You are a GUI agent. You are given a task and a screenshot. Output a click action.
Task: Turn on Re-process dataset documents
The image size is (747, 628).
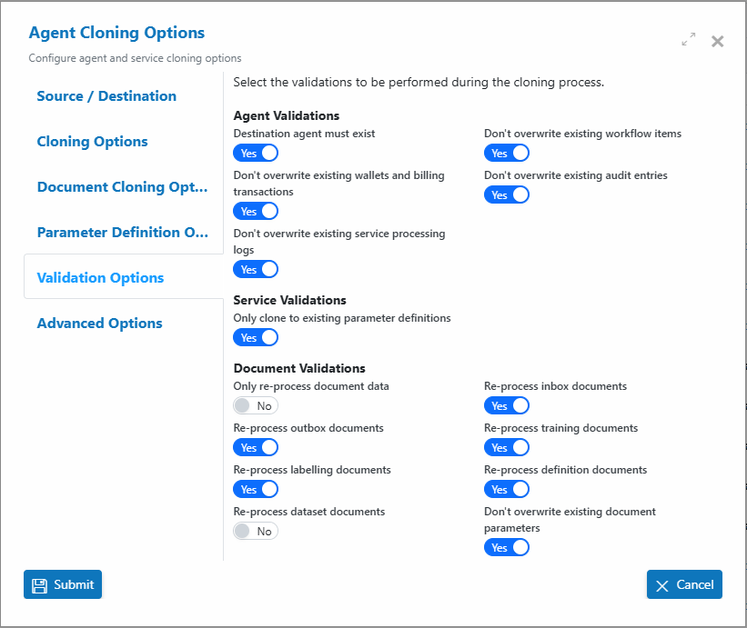click(x=256, y=531)
